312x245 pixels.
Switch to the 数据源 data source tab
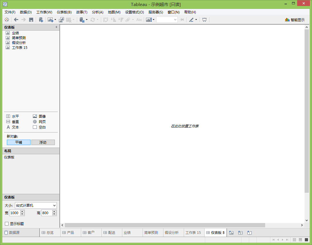point(21,233)
